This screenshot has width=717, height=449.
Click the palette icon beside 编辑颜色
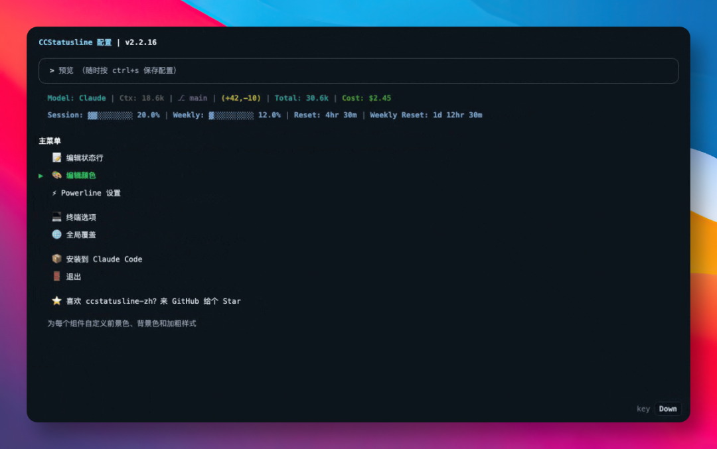point(56,175)
